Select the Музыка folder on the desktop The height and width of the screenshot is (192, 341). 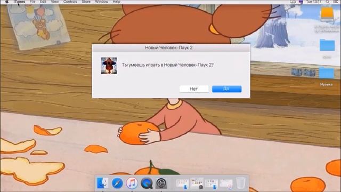coord(327,74)
